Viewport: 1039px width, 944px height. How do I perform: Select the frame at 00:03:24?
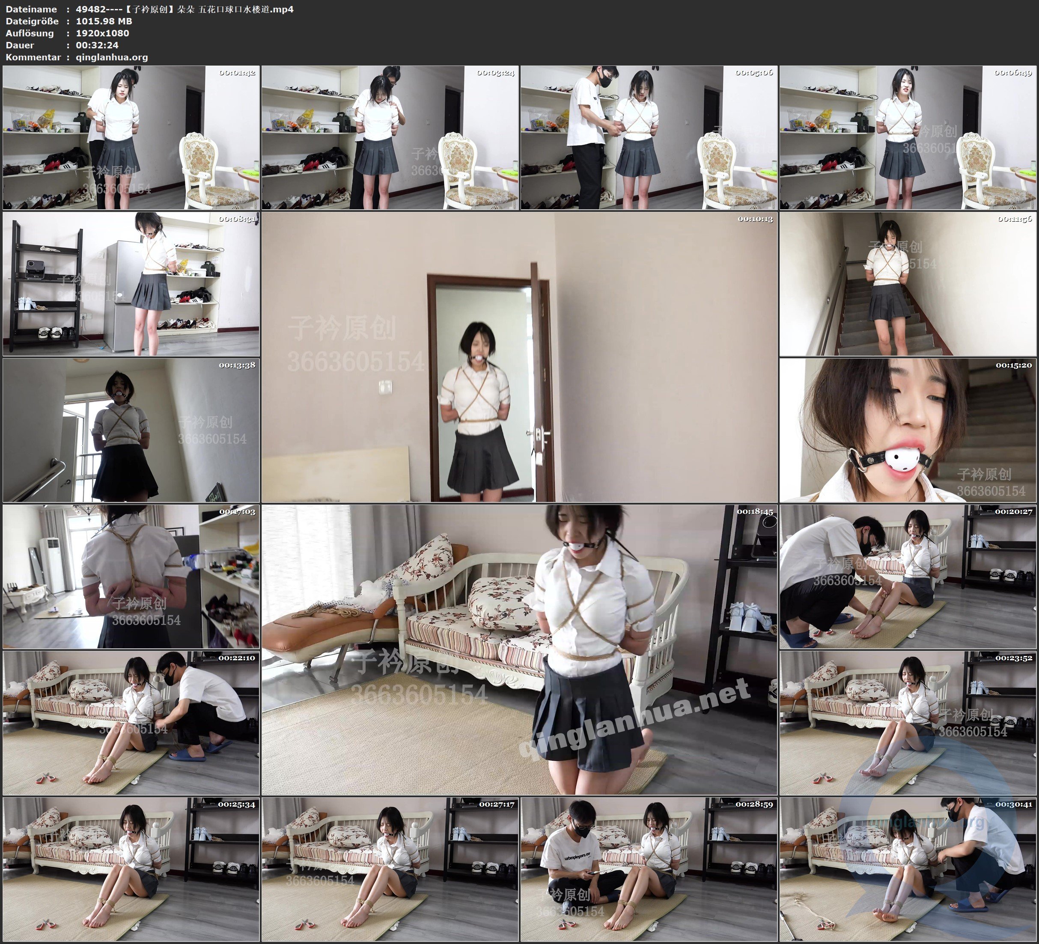(x=390, y=138)
